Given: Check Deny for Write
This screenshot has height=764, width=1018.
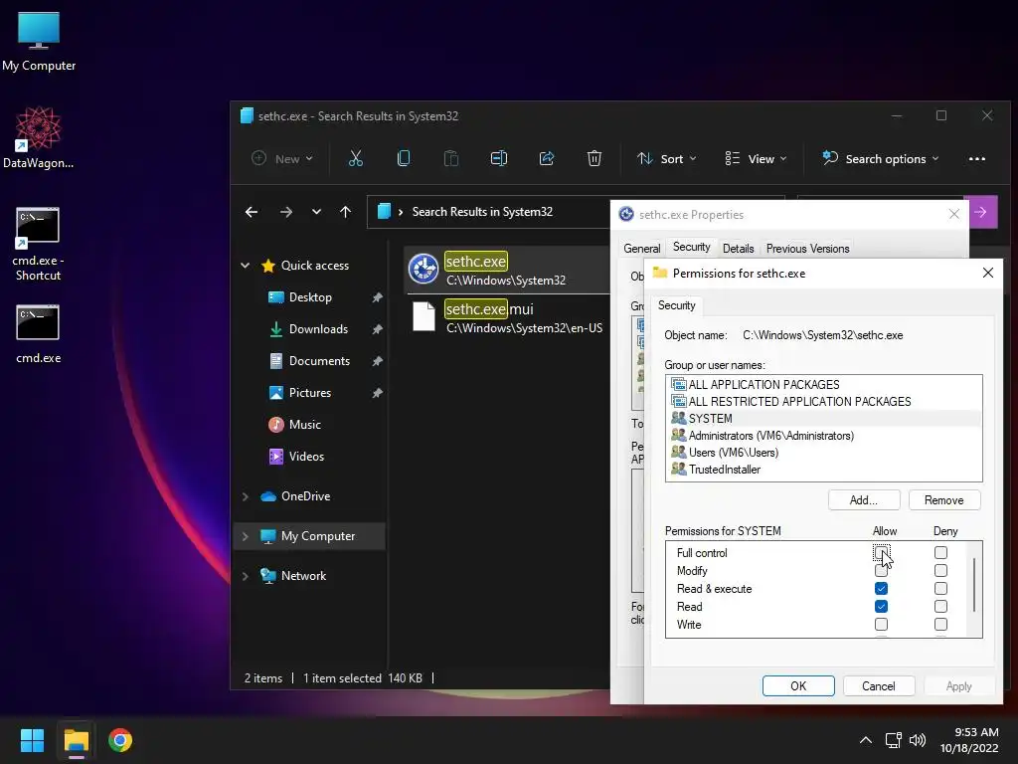Looking at the screenshot, I should (x=940, y=625).
